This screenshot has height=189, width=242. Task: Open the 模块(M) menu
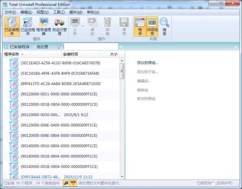click(76, 12)
